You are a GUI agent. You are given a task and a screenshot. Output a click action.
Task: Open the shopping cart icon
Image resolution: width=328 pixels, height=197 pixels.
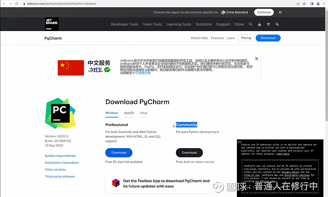tap(268, 24)
